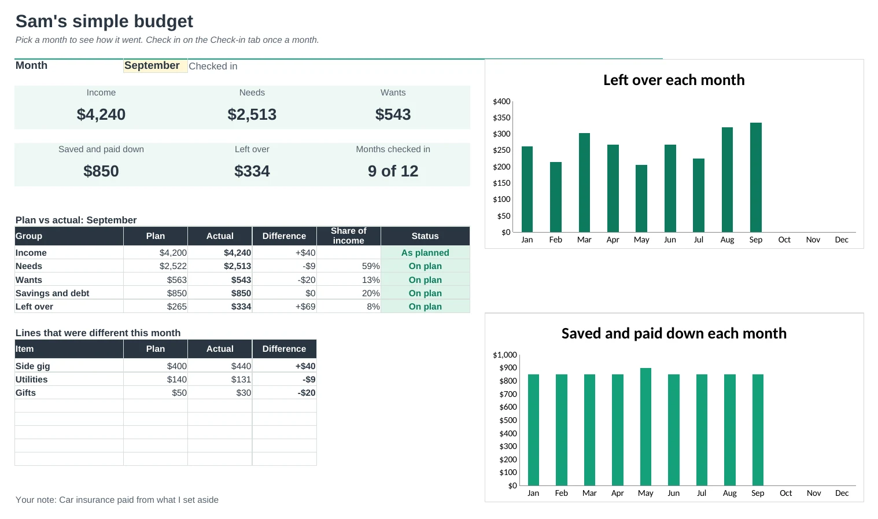Select the May bar in Saved chart
Screen dimensions: 878x519
[645, 427]
